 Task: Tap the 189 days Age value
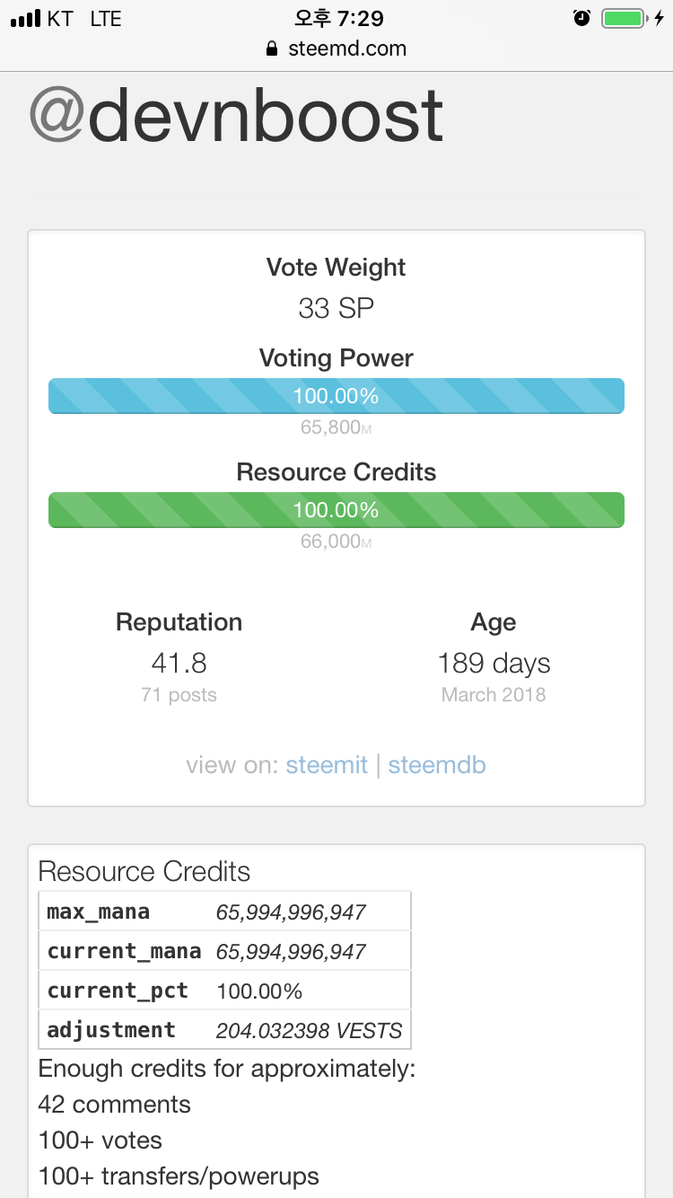pyautogui.click(x=494, y=664)
